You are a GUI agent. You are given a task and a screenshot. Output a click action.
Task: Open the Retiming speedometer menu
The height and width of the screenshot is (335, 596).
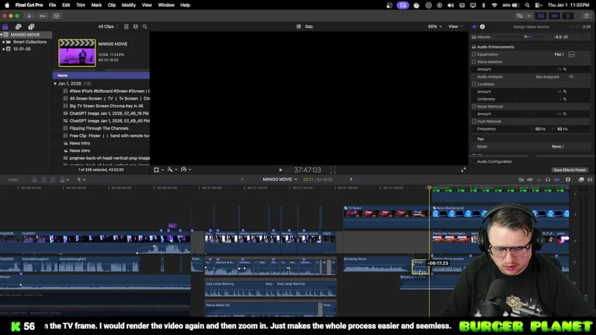tap(185, 170)
